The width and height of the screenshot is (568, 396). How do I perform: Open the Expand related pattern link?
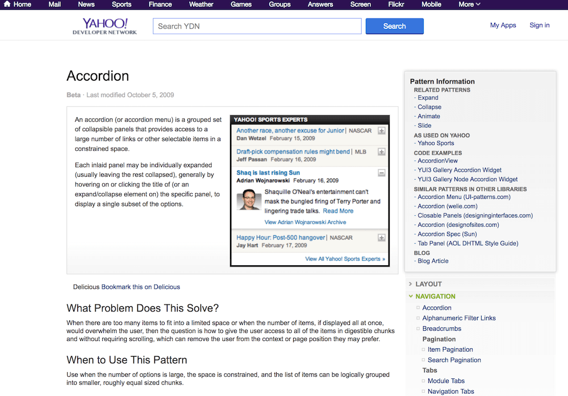[428, 97]
